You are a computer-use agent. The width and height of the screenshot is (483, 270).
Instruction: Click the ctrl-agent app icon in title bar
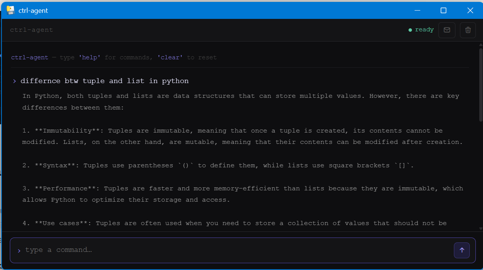pyautogui.click(x=11, y=10)
